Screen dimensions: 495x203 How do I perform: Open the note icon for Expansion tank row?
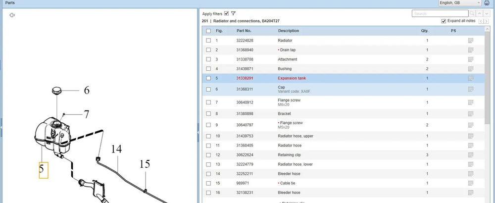click(470, 78)
